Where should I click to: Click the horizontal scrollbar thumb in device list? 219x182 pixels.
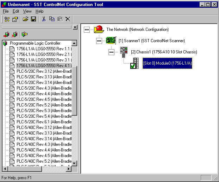[x=25, y=169]
